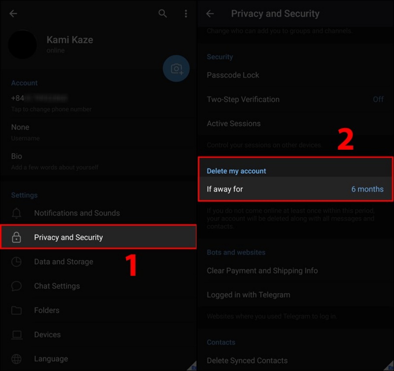Tap the camera add-photo button
The width and height of the screenshot is (394, 371).
(176, 69)
